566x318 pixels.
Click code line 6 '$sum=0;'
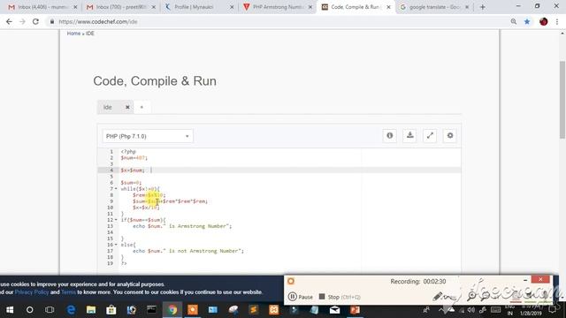pos(131,183)
